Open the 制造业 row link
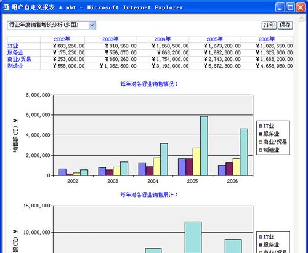This screenshot has width=308, height=253. pyautogui.click(x=15, y=66)
